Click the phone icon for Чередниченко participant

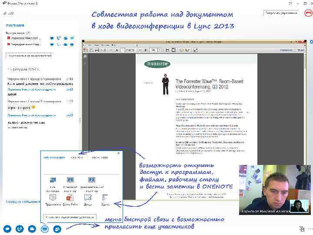click(x=59, y=44)
